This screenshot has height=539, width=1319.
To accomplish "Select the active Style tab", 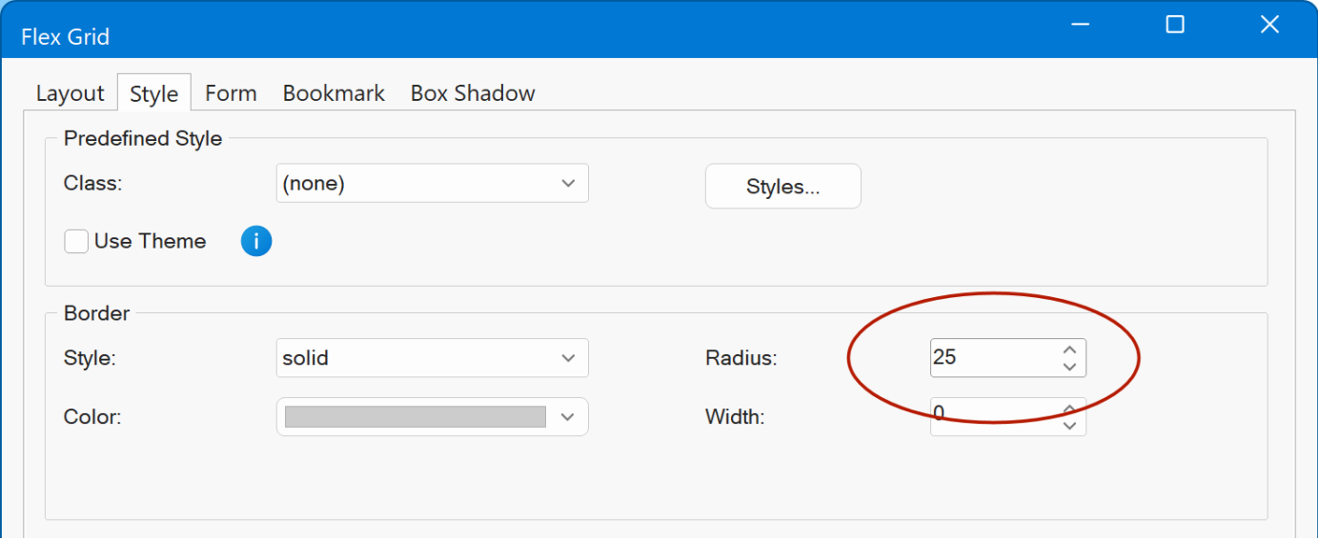I will pyautogui.click(x=153, y=93).
